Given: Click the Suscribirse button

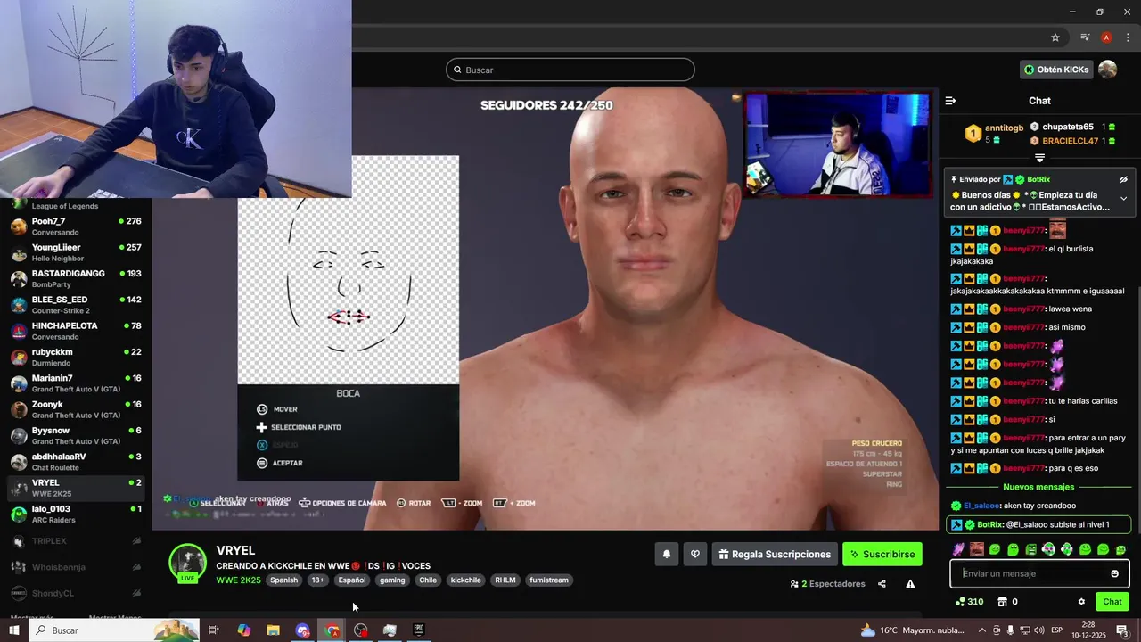Looking at the screenshot, I should (882, 554).
